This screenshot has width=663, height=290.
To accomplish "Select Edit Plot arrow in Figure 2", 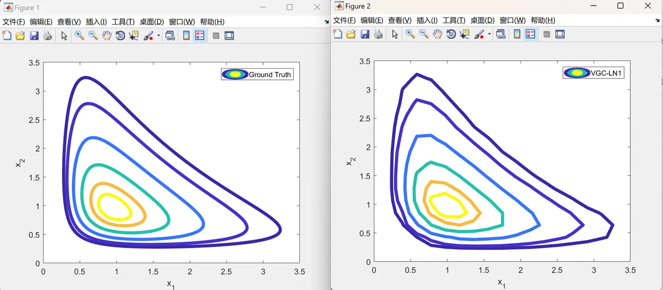I will coord(395,34).
